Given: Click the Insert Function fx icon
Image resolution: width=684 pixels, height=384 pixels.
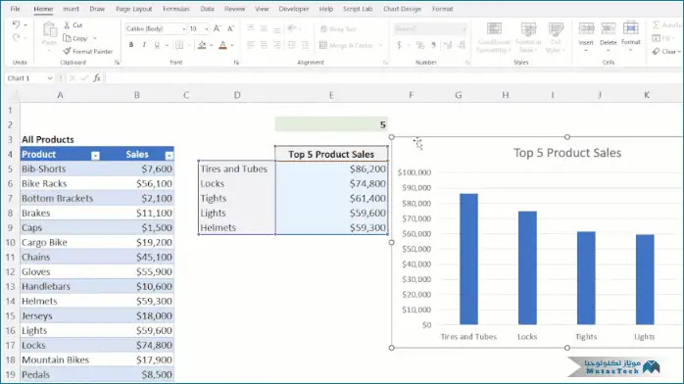Looking at the screenshot, I should (97, 78).
